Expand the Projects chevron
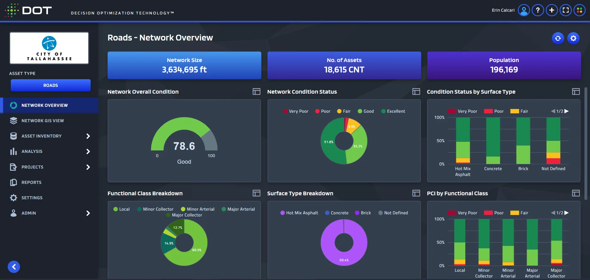This screenshot has height=280, width=590. [88, 167]
